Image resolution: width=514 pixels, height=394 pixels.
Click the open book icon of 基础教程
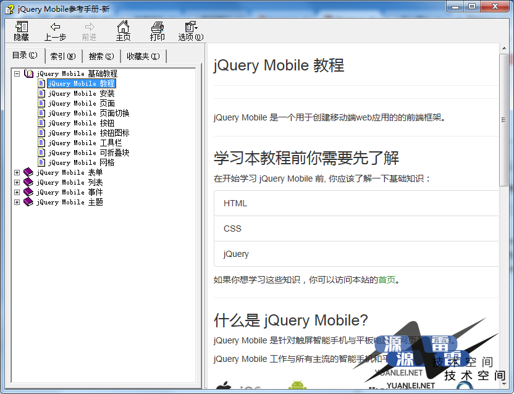(29, 73)
